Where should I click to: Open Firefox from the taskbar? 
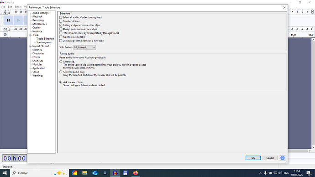pyautogui.click(x=136, y=173)
